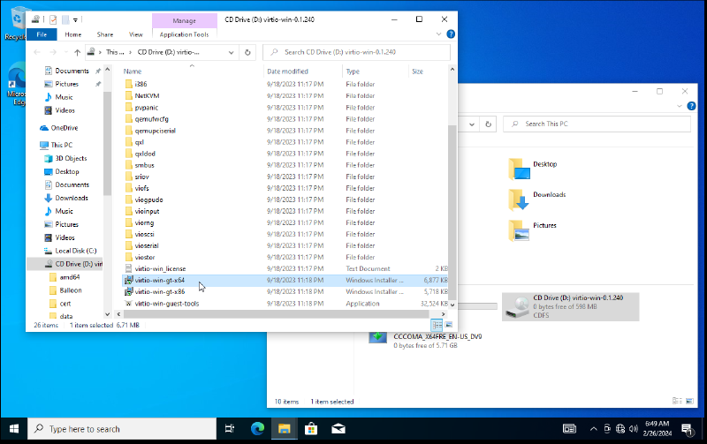
Task: Open Downloads in navigation pane
Action: click(x=72, y=198)
